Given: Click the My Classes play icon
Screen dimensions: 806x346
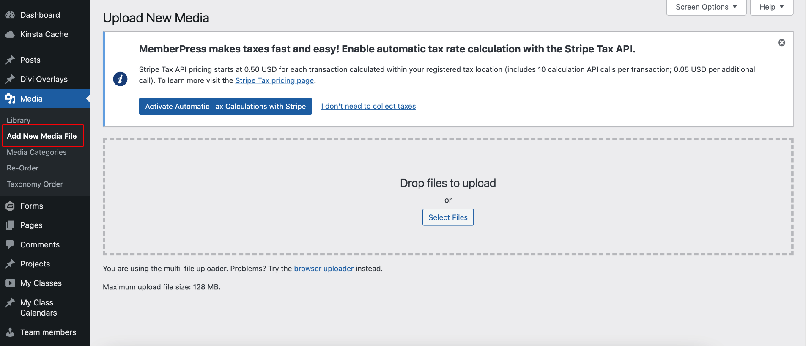Looking at the screenshot, I should (x=10, y=283).
